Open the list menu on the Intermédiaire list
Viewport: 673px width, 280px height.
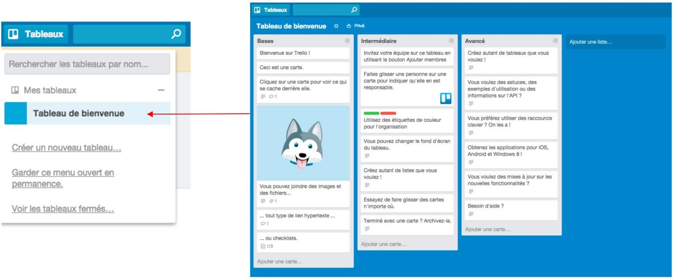pyautogui.click(x=451, y=41)
